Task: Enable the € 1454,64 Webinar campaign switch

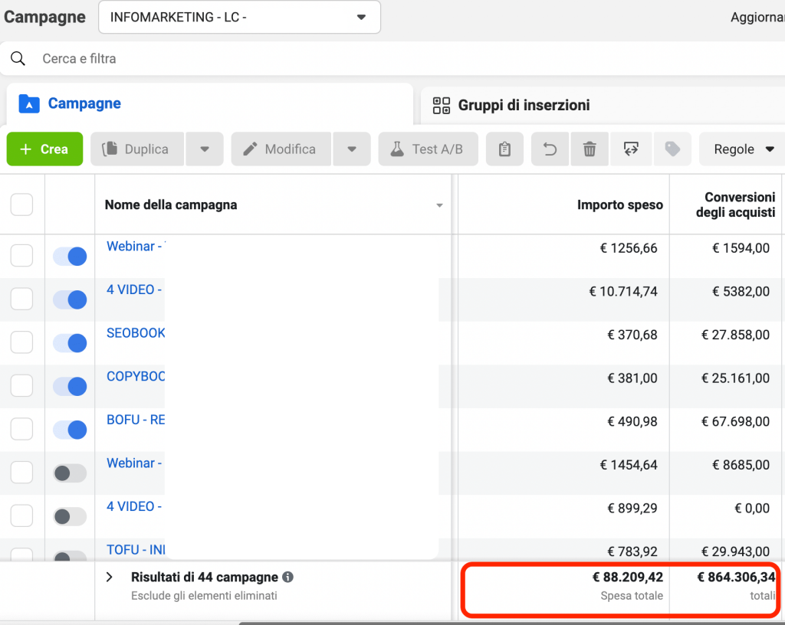Action: point(70,473)
